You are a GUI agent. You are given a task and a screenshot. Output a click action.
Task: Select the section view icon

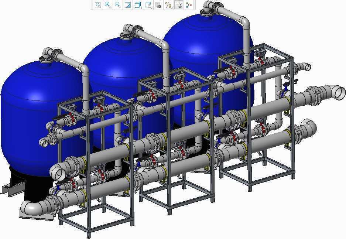point(128,5)
